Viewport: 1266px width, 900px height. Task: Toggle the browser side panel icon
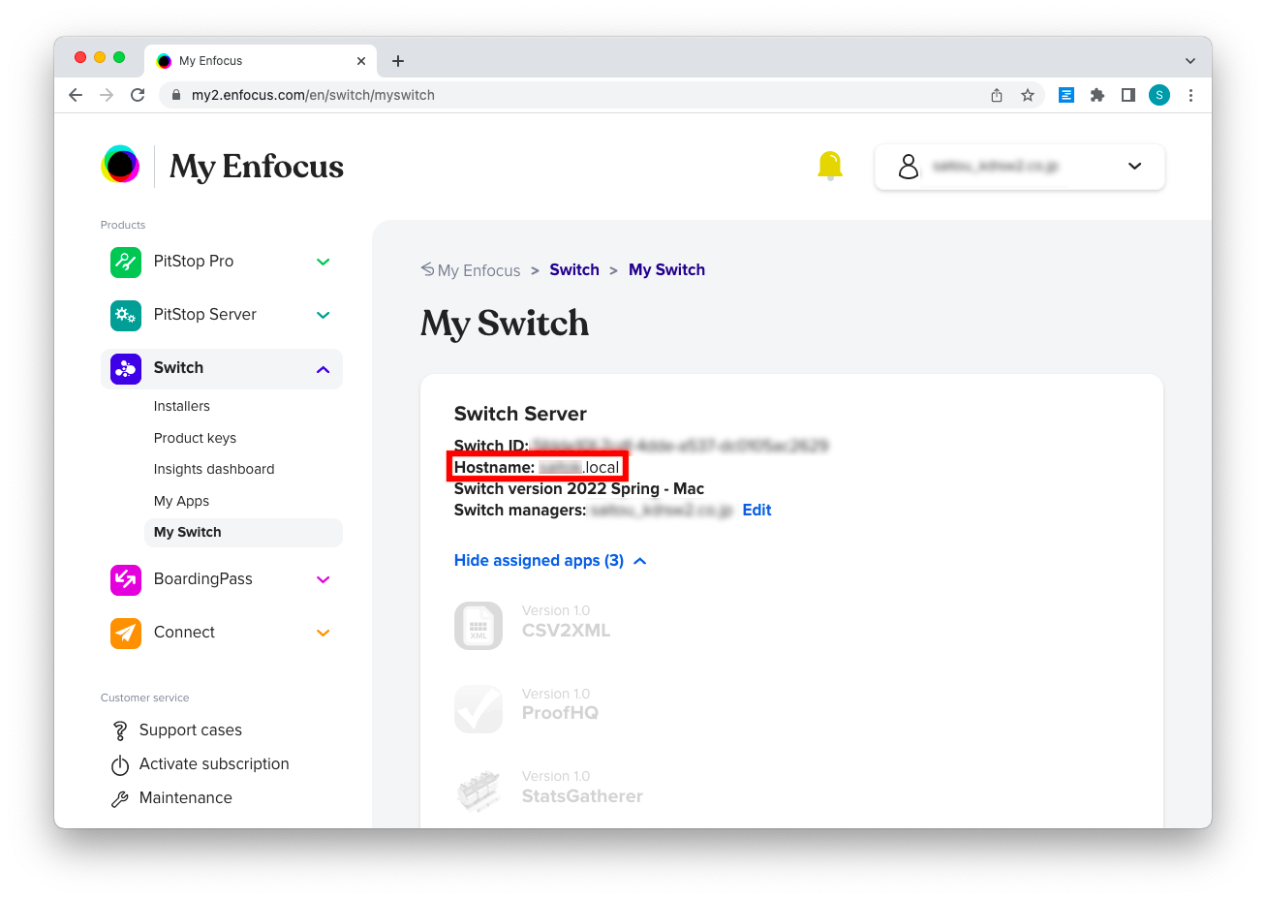click(1128, 95)
